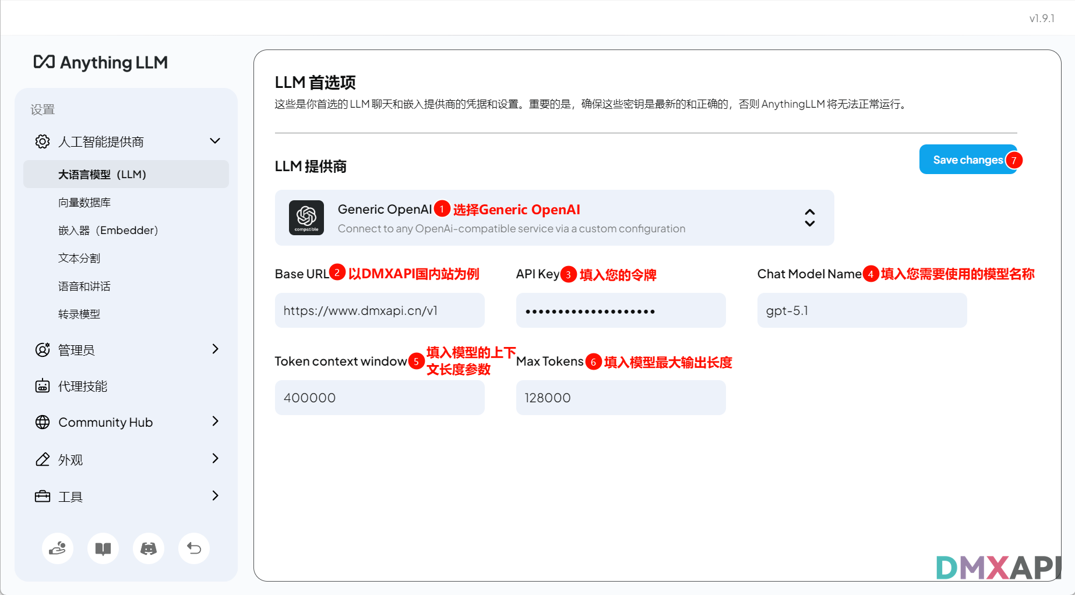Screen dimensions: 1075x595
Task: Join Discord via the Discord icon
Action: 149,548
